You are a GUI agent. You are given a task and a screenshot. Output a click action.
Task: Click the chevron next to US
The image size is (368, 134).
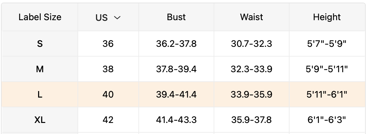click(x=117, y=18)
